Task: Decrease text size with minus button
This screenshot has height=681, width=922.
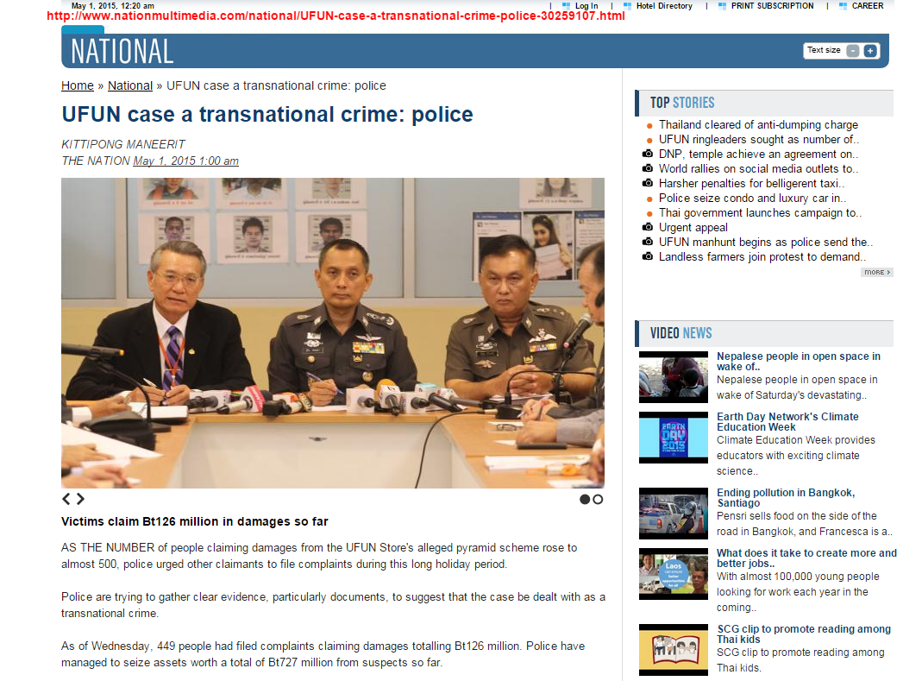Action: point(853,51)
